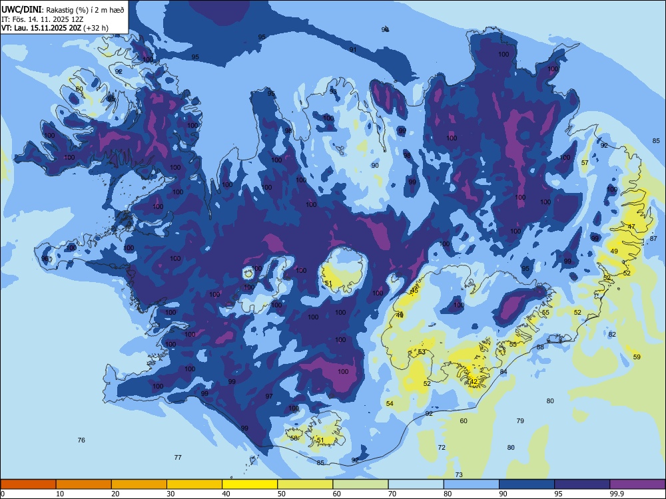Click the orange 10–20 legend swatch

click(84, 484)
